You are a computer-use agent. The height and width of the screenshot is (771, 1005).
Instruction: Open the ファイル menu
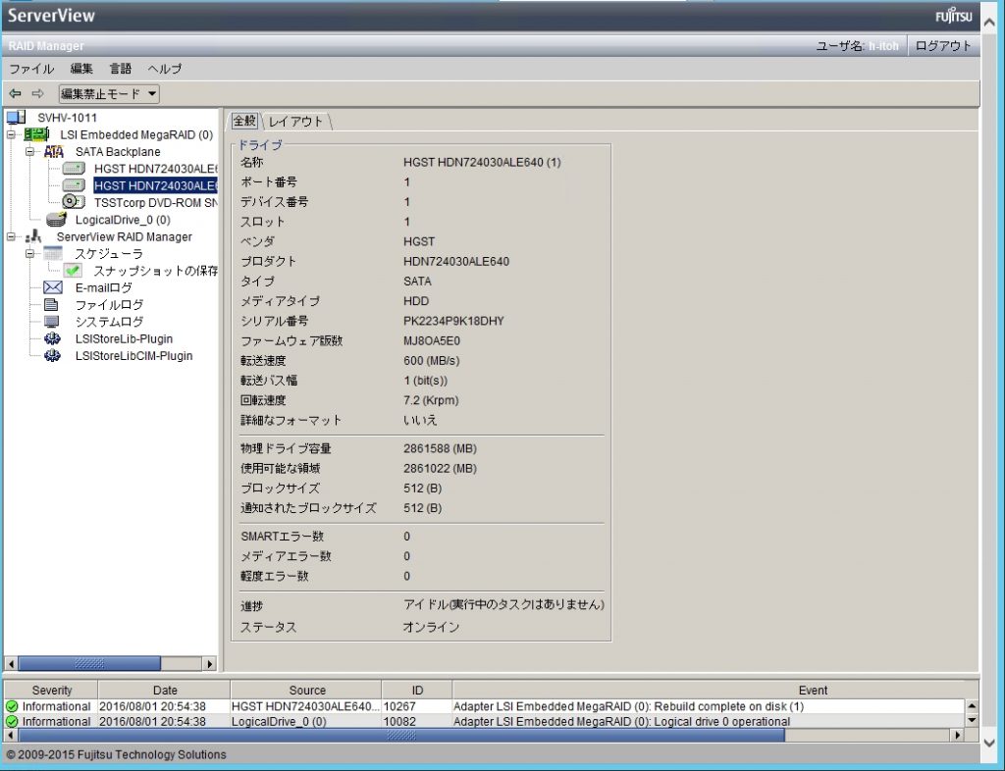[x=30, y=69]
